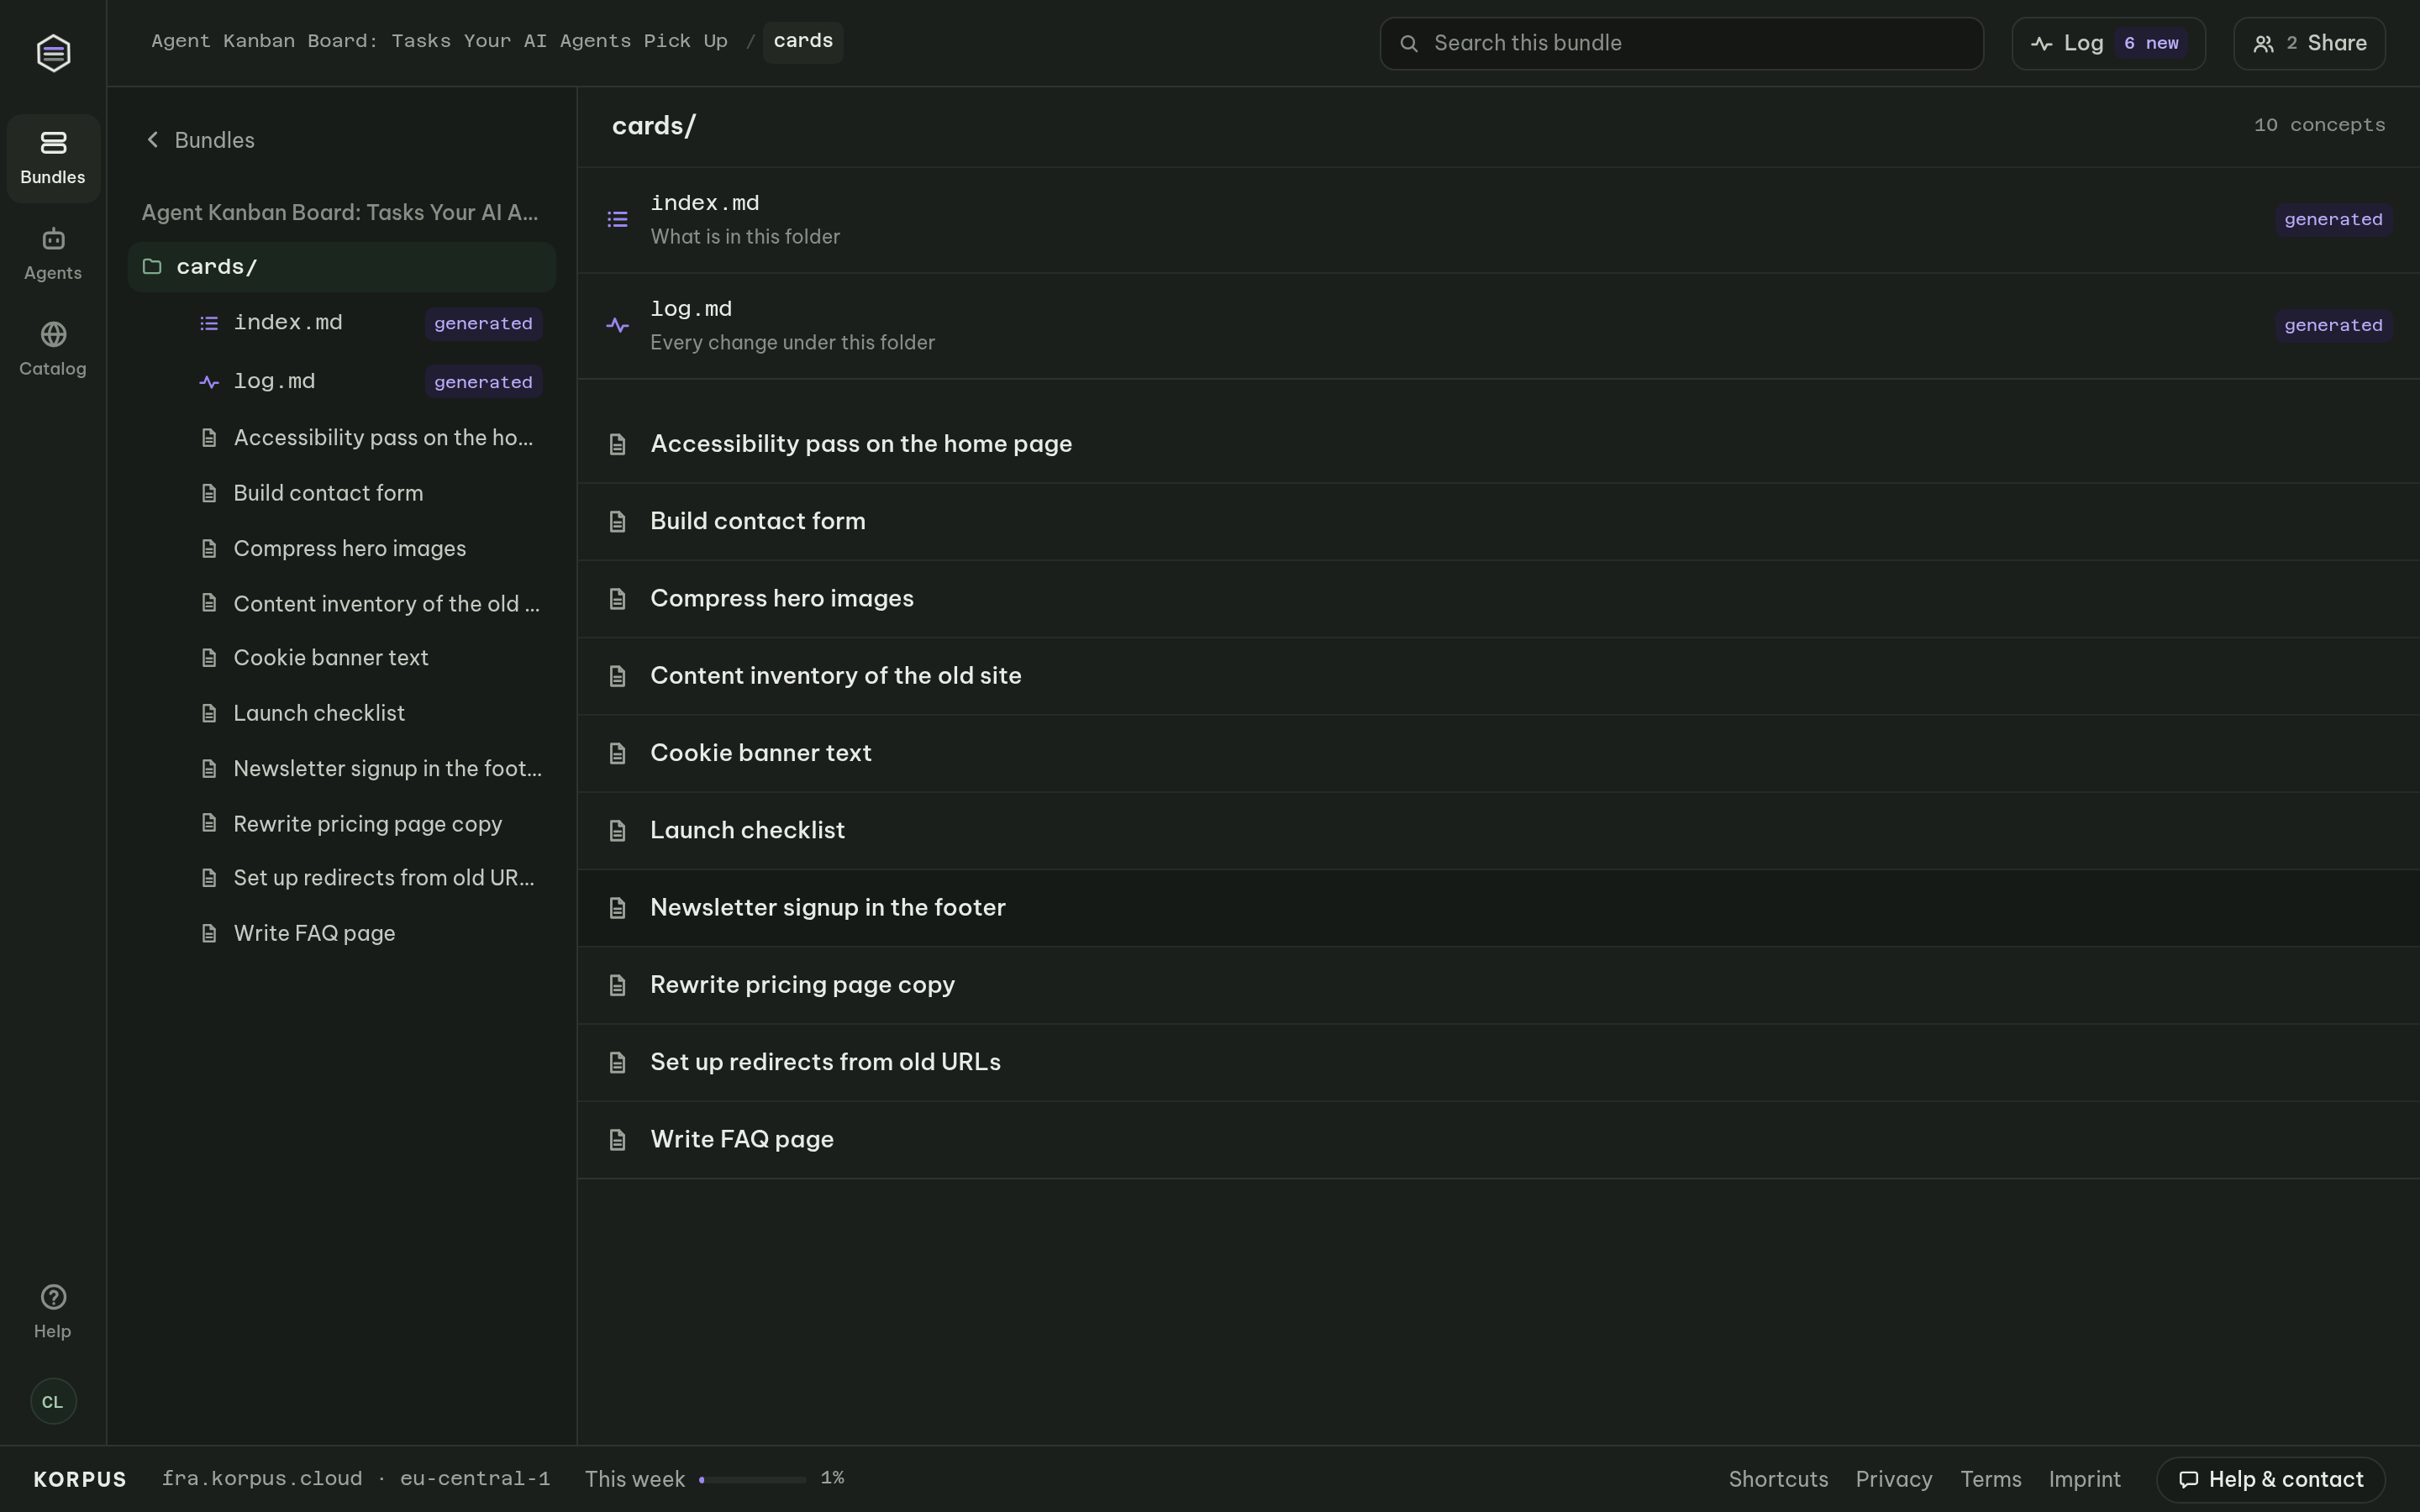The height and width of the screenshot is (1512, 2420).
Task: Open Newsletter signup in the footer row
Action: coord(1498,908)
